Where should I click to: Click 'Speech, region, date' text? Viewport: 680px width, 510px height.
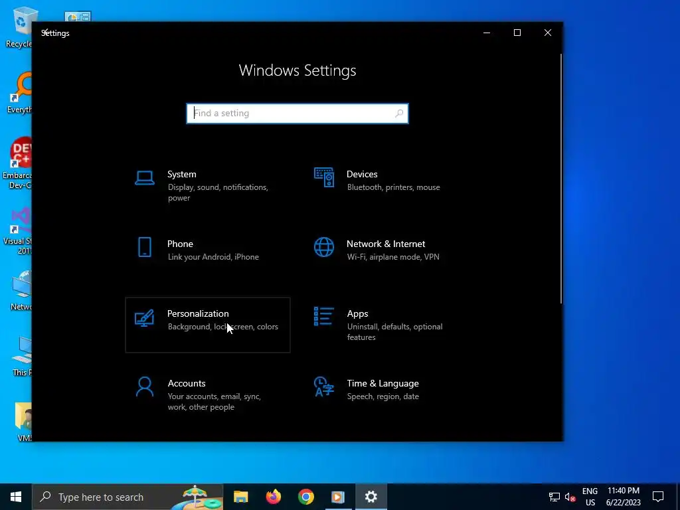tap(382, 396)
